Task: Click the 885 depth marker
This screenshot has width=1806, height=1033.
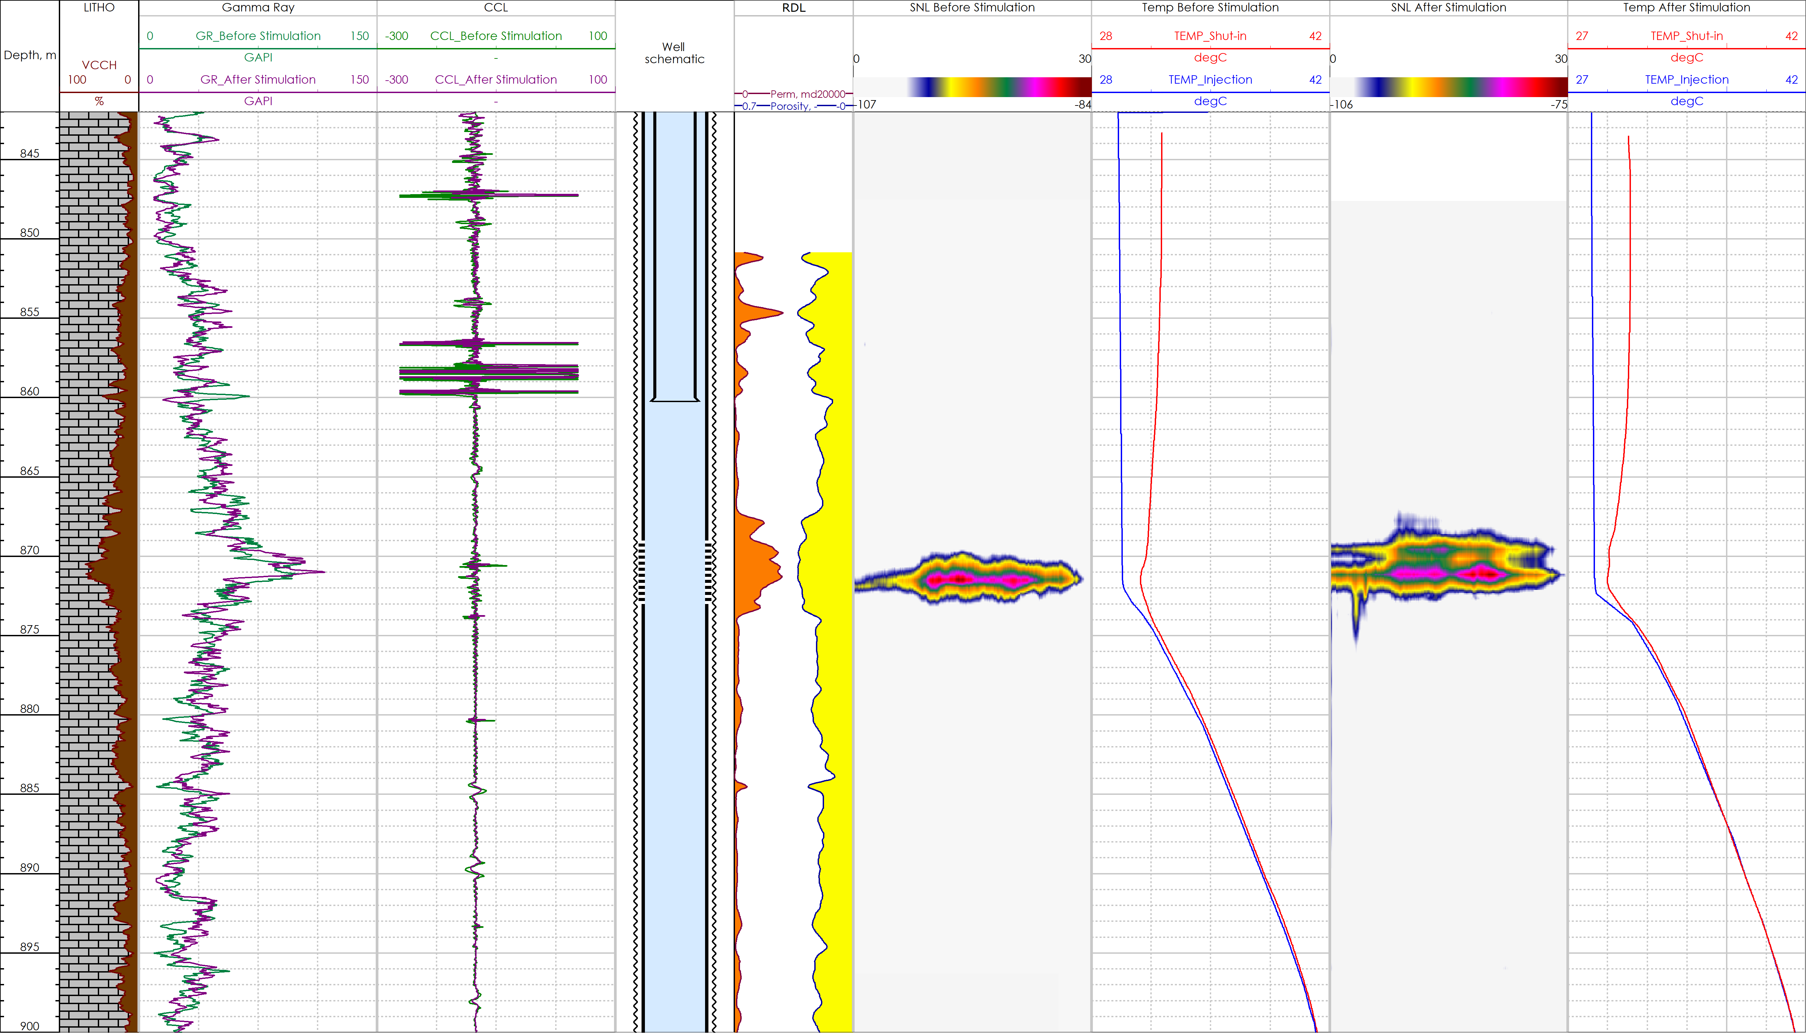Action: 29,787
